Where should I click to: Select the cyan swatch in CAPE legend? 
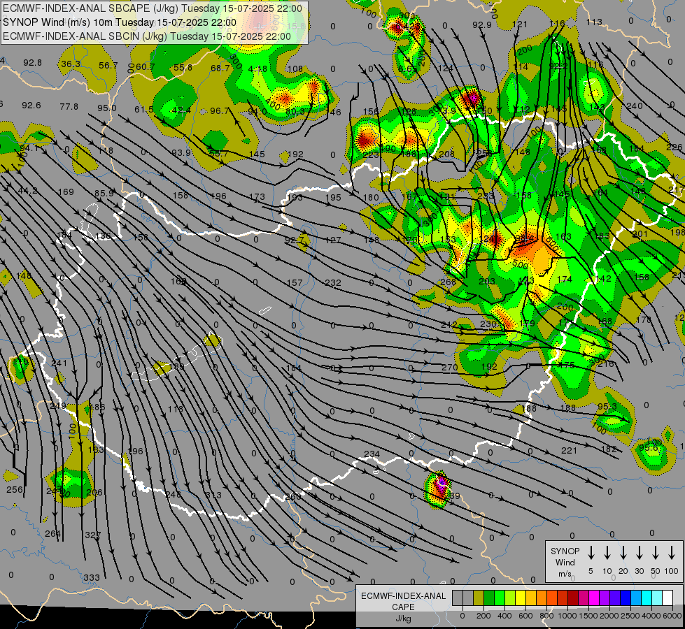(x=647, y=598)
